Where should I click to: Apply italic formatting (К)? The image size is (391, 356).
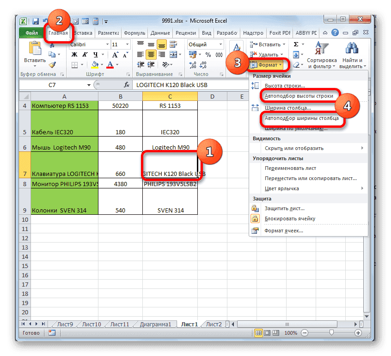click(85, 55)
